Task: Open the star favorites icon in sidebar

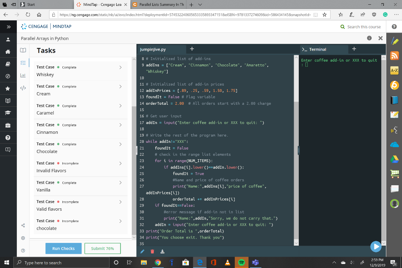Action: (8, 88)
